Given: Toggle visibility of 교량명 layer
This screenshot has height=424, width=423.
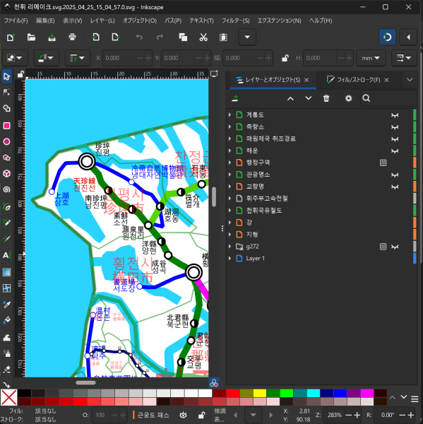Looking at the screenshot, I should (x=395, y=187).
